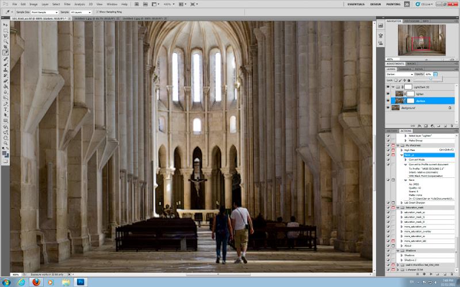460x287 pixels.
Task: Hide the darken layer
Action: point(388,101)
